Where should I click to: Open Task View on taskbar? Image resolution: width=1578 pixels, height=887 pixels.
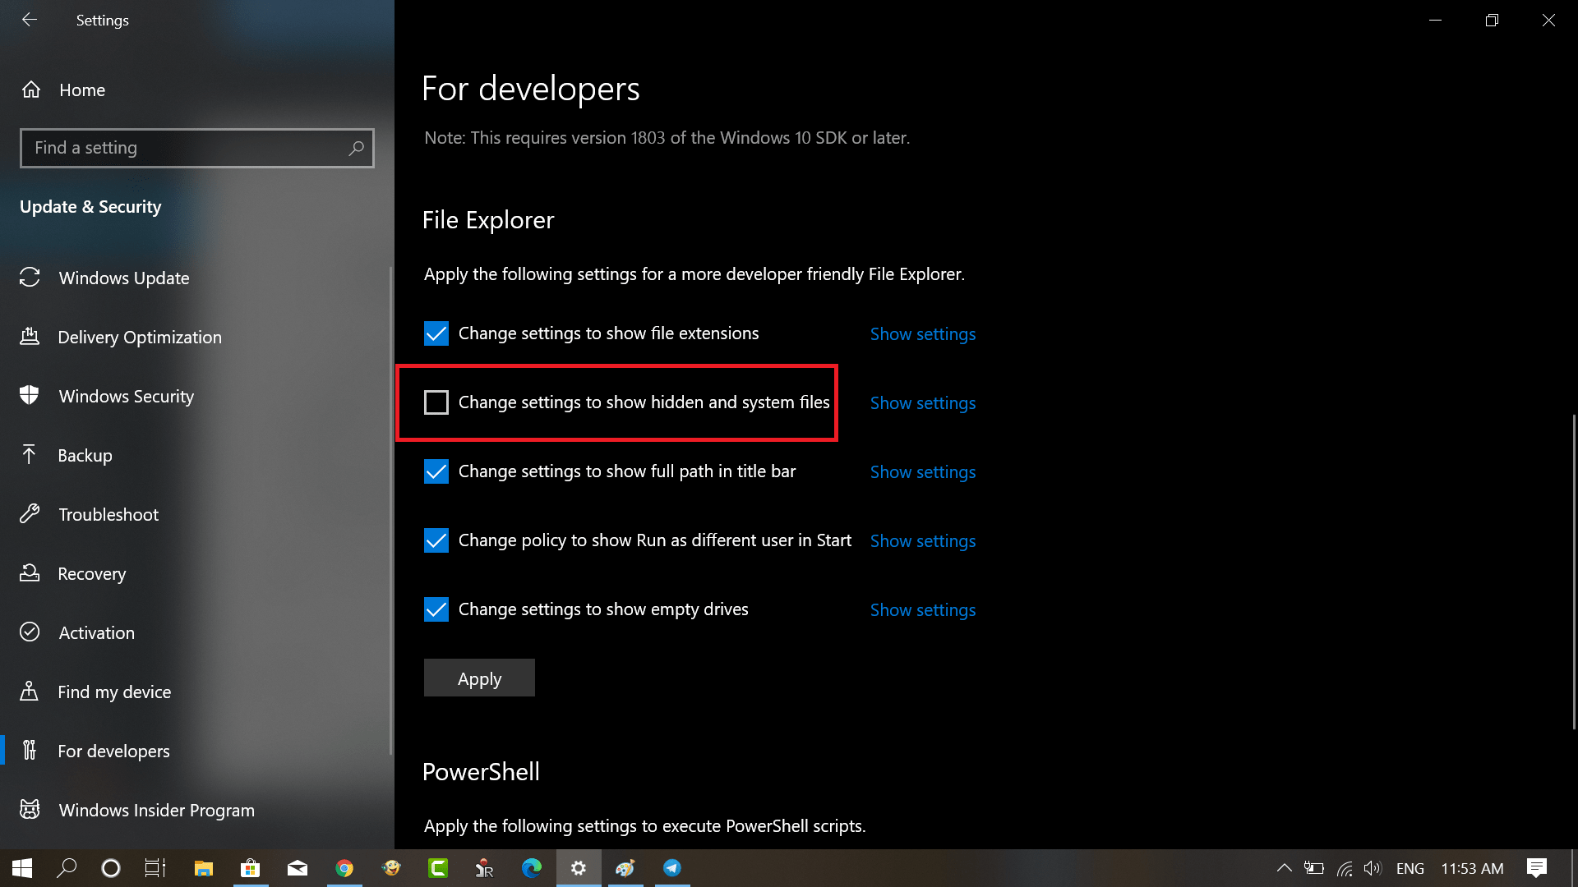(x=155, y=868)
